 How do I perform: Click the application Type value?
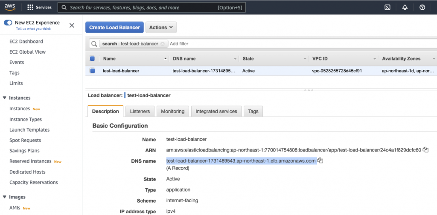click(178, 190)
